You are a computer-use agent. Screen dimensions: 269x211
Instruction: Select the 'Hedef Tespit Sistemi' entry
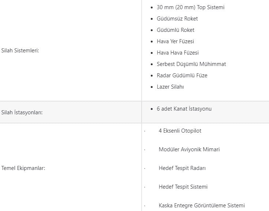[x=183, y=187]
